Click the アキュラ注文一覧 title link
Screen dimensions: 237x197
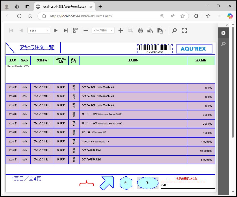pyautogui.click(x=37, y=47)
